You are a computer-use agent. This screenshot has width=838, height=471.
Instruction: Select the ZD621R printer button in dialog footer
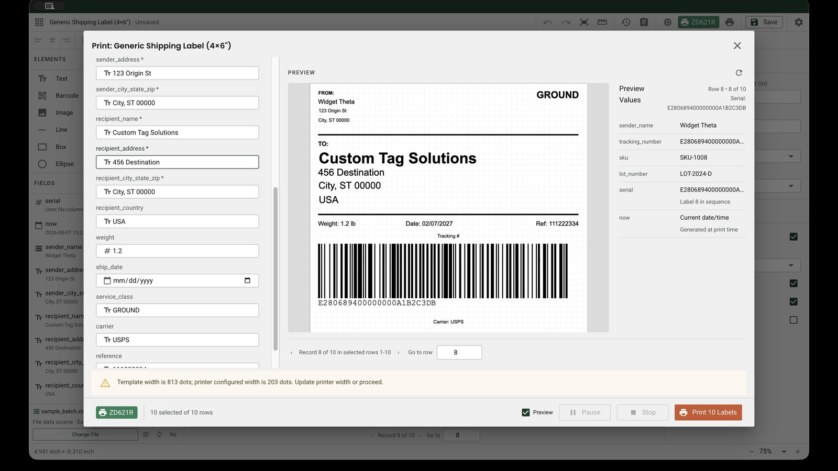[117, 412]
